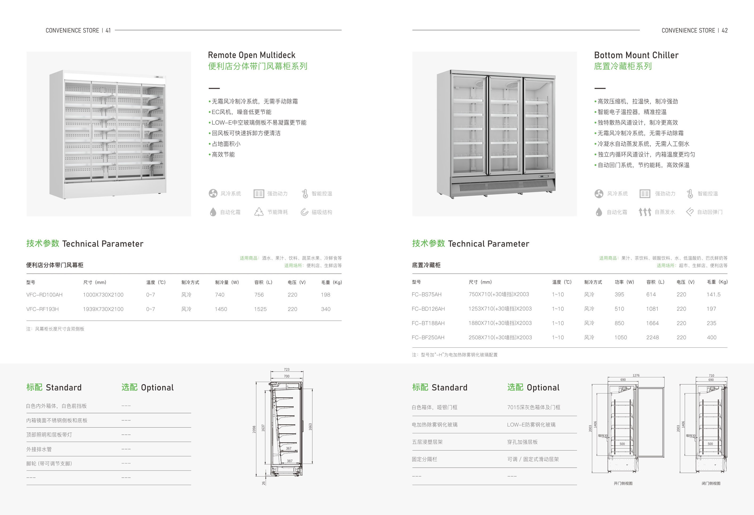Click the 风冷系统 fan icon on page 42

599,194
